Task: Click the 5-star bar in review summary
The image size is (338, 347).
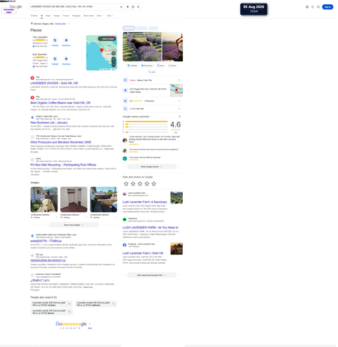Action: (146, 121)
